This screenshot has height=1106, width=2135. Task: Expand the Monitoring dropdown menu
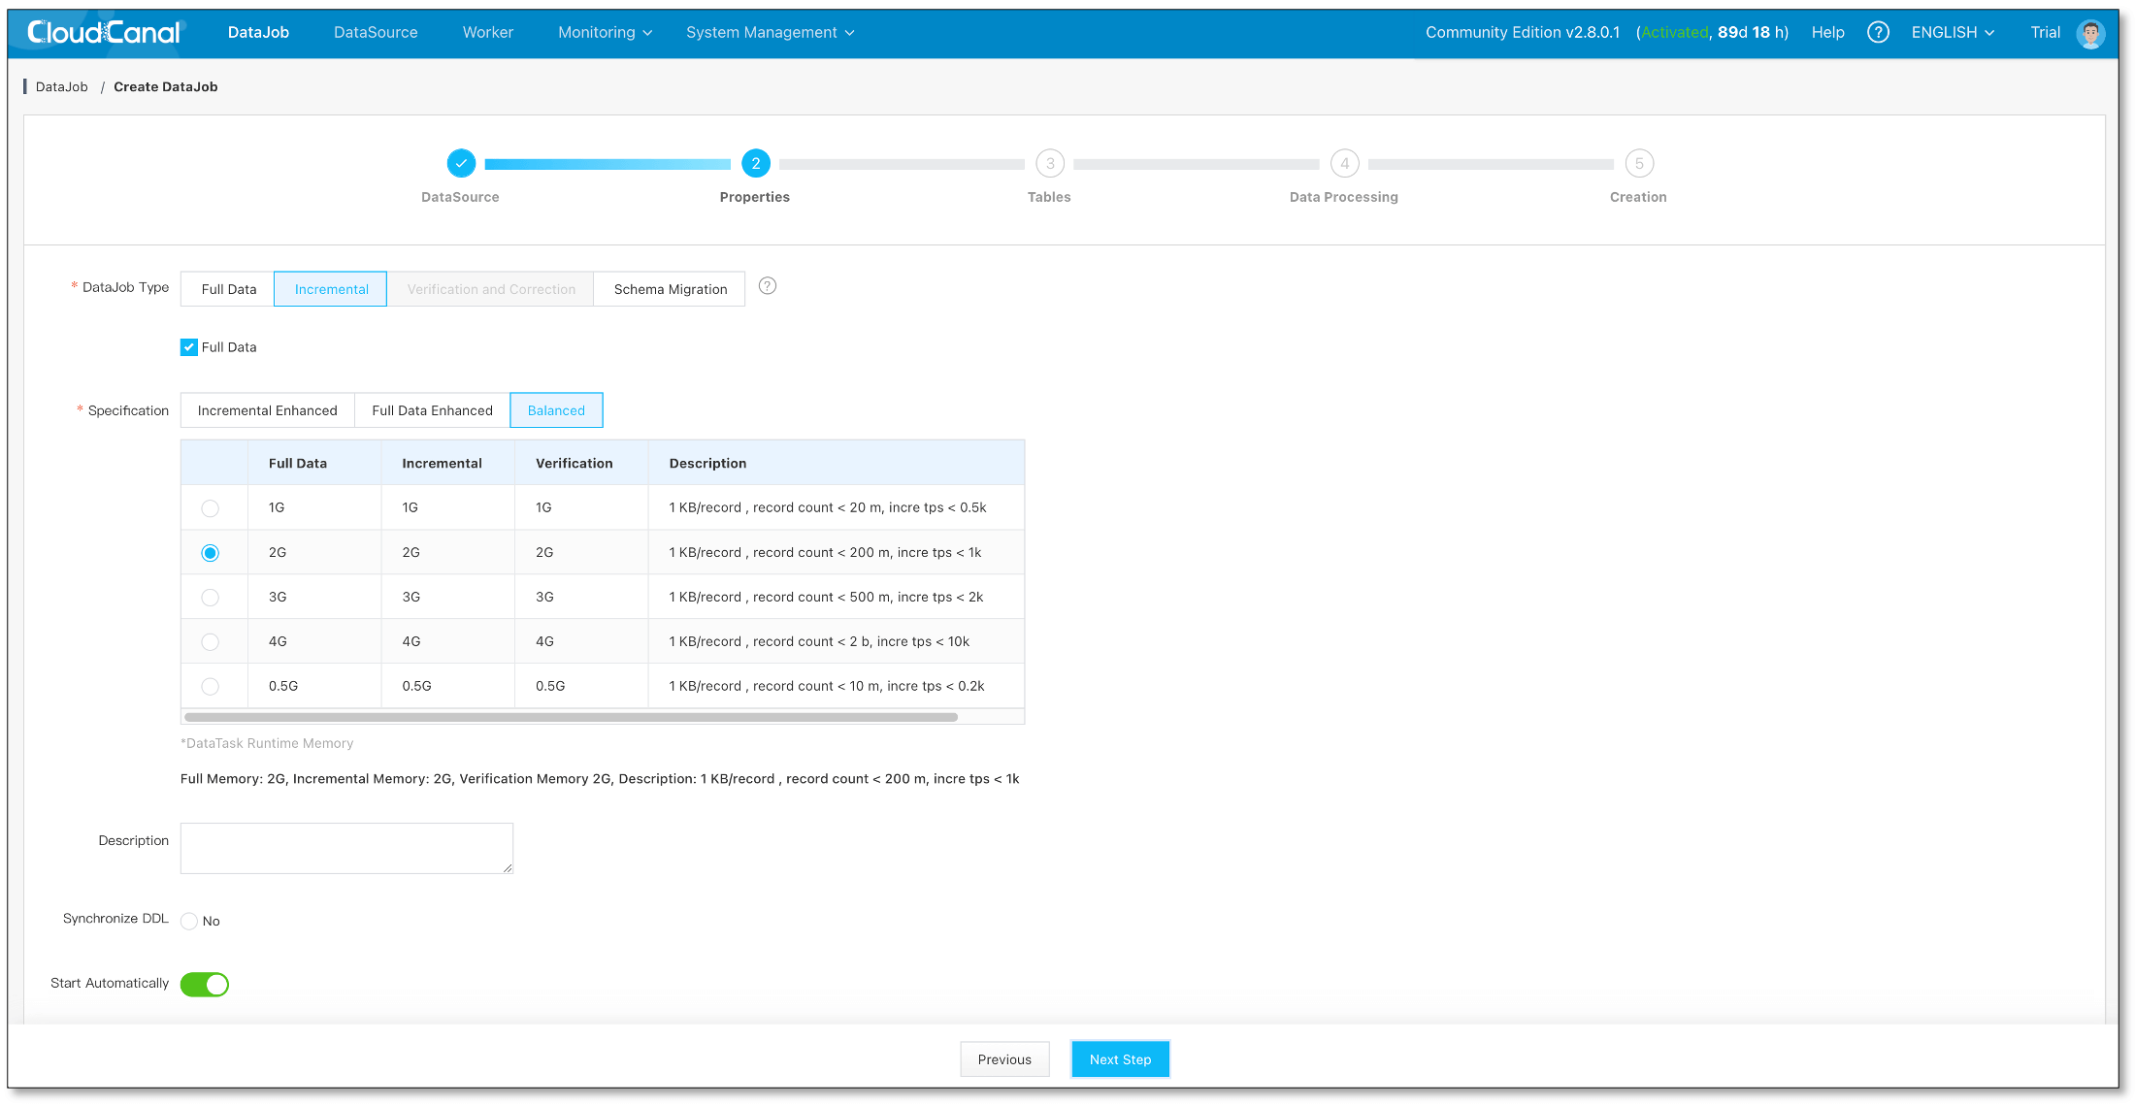click(605, 32)
